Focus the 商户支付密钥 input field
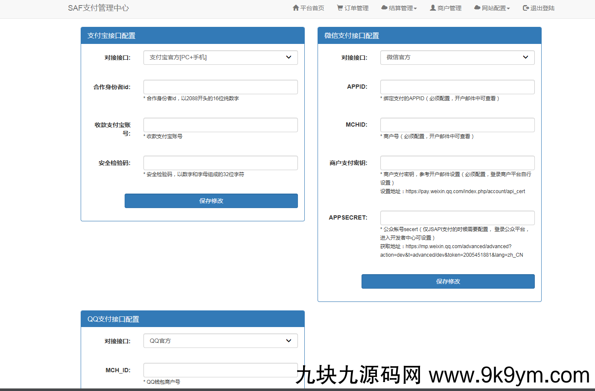 click(457, 163)
